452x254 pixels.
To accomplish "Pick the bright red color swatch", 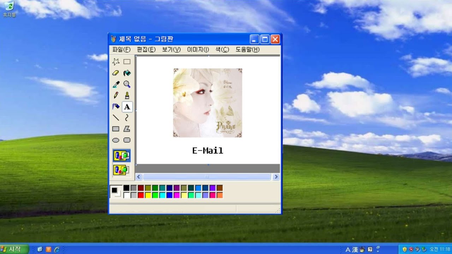I will (141, 195).
